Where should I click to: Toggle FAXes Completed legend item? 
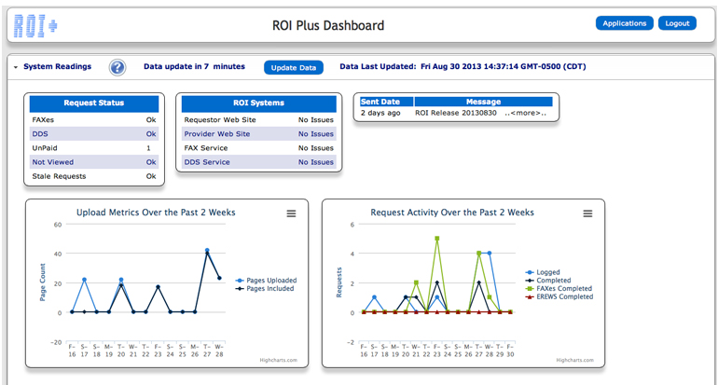click(x=563, y=289)
